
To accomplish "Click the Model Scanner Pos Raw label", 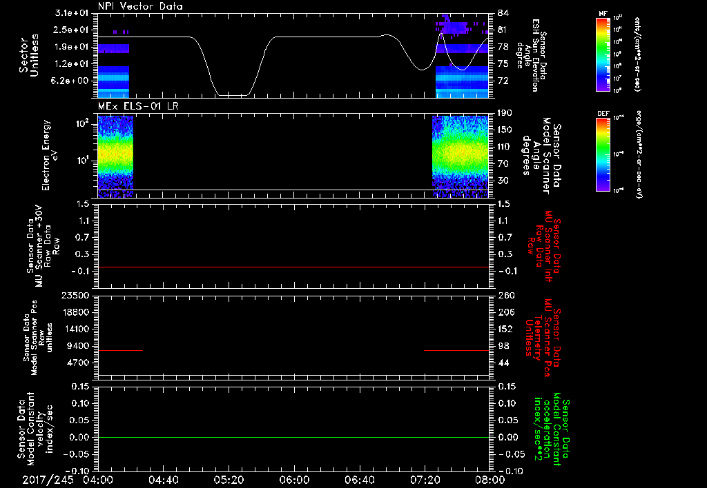I will coord(38,338).
